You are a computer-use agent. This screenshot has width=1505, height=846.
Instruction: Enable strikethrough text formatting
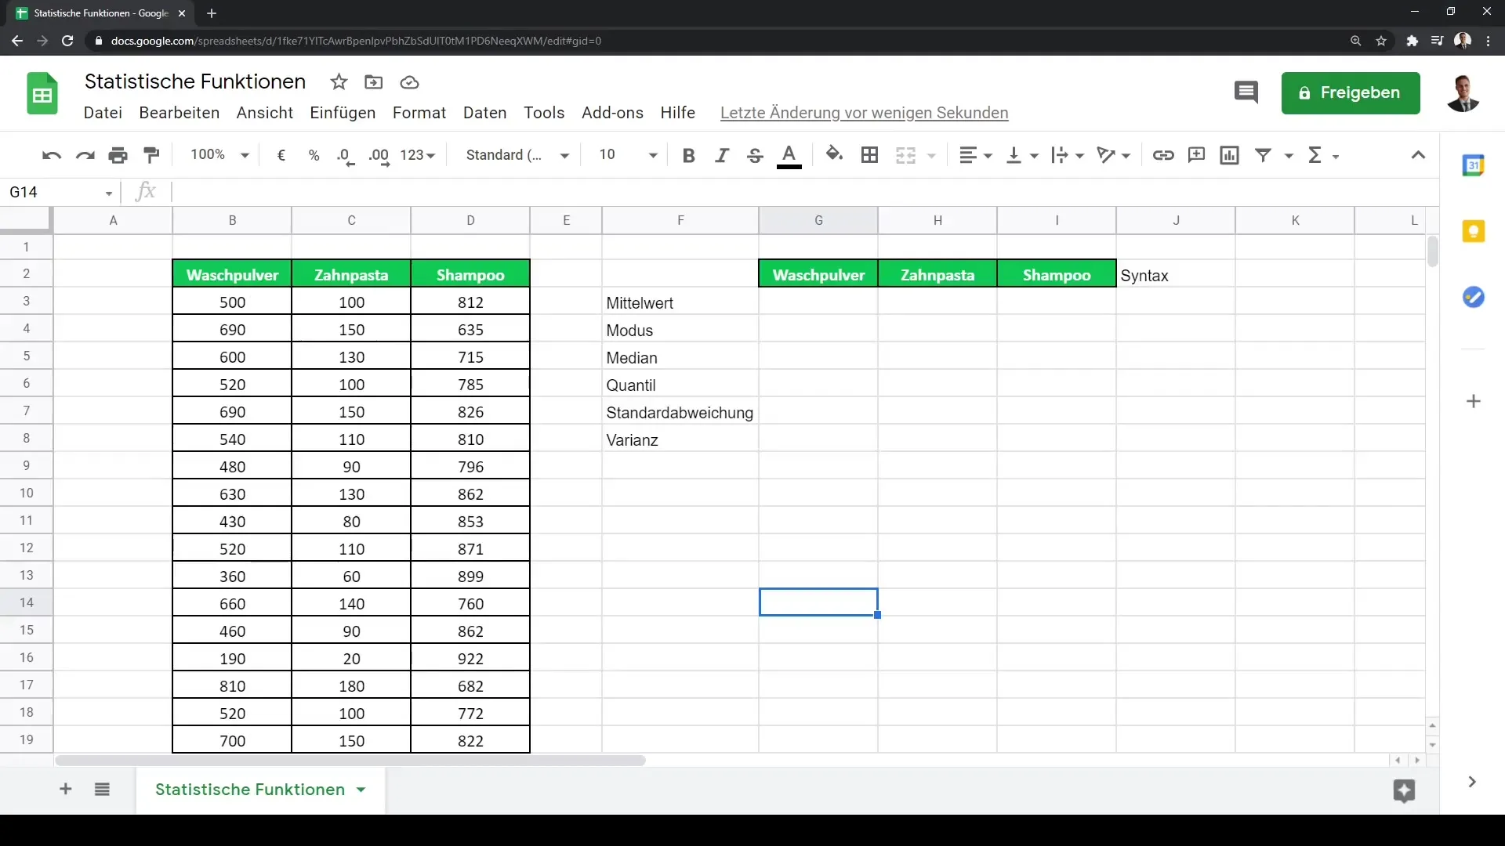click(755, 155)
